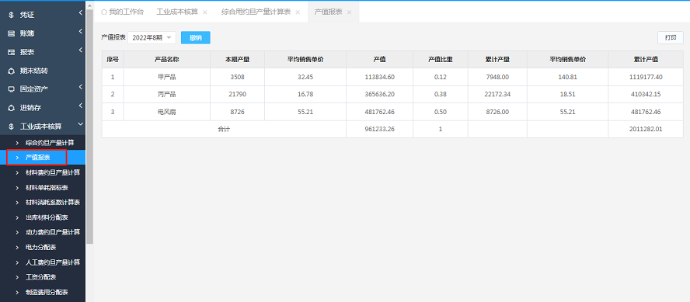Select the 丙产品 cell

tap(167, 95)
